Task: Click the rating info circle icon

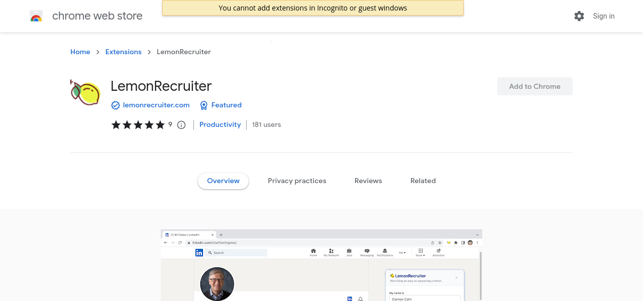Action: [x=181, y=125]
